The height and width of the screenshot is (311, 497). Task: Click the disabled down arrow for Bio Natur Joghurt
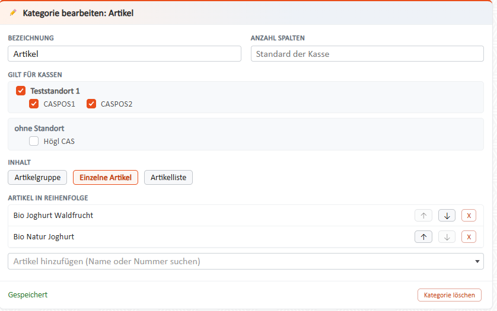click(447, 237)
